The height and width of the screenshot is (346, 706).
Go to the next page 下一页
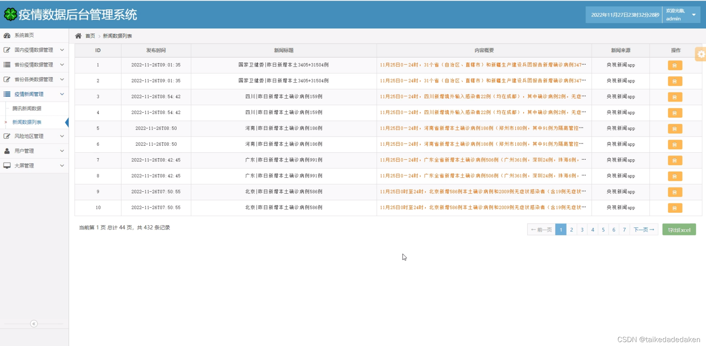[644, 230]
